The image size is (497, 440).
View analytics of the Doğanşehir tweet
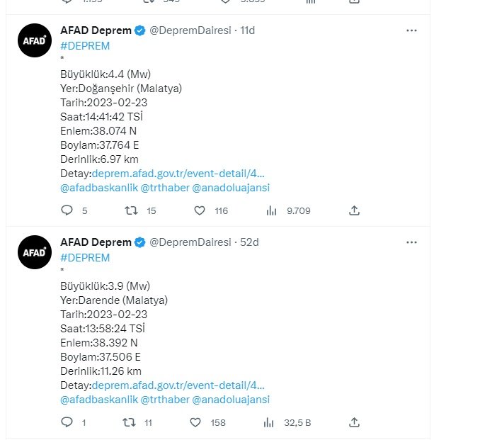pos(271,210)
